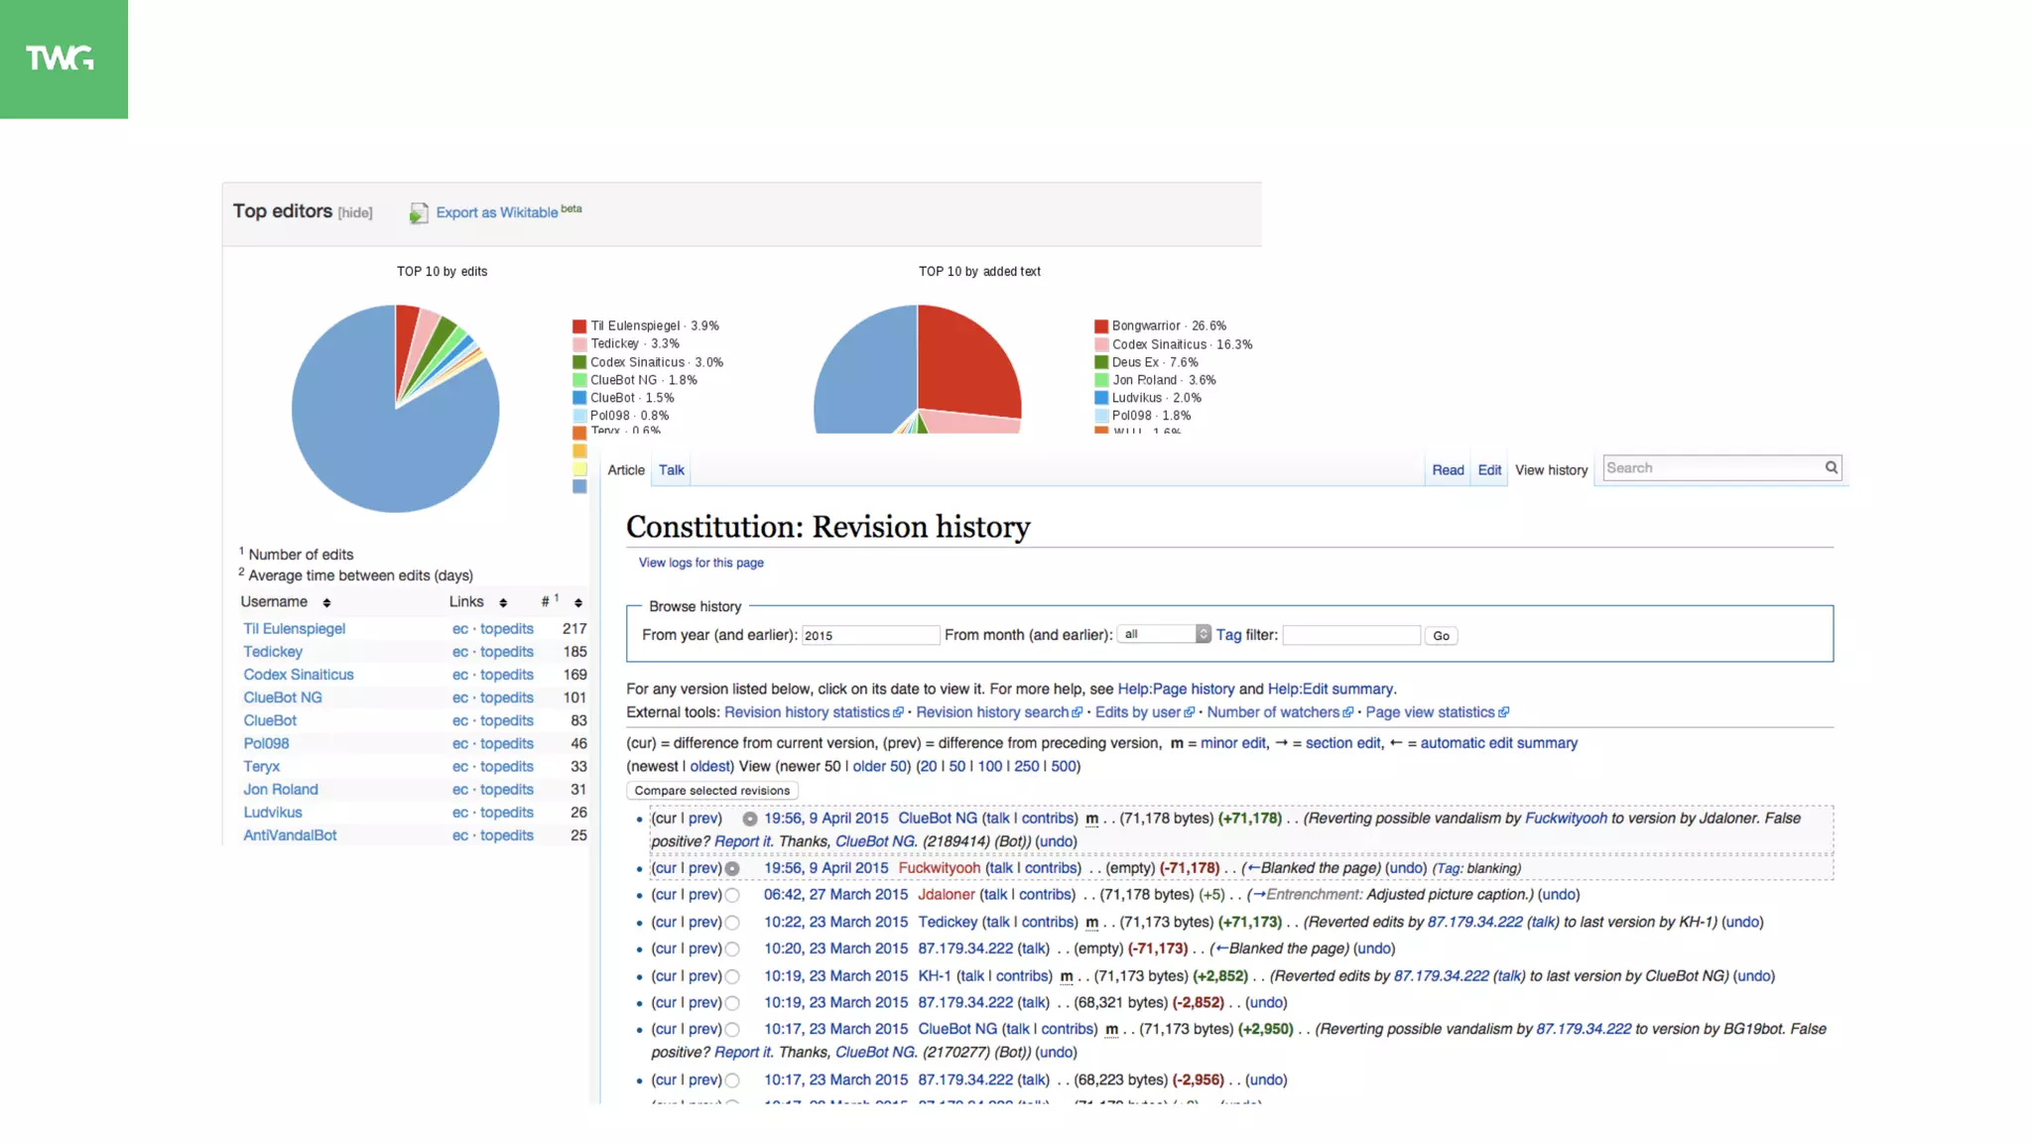Image resolution: width=2032 pixels, height=1143 pixels.
Task: Click the TWG logo
Action: (62, 59)
